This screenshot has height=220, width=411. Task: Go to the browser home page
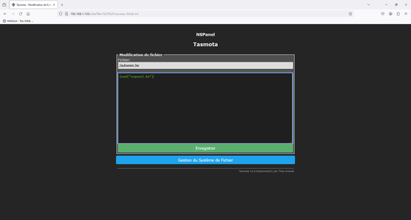click(x=28, y=14)
